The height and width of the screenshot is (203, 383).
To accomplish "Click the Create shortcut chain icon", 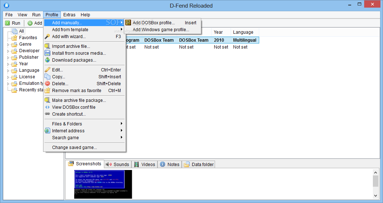I will (47, 114).
